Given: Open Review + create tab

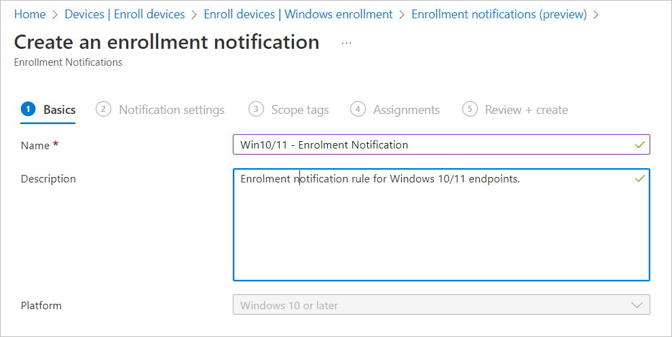Looking at the screenshot, I should 526,110.
